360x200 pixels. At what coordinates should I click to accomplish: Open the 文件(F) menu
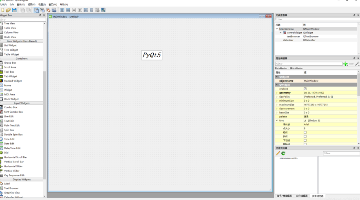pos(3,4)
